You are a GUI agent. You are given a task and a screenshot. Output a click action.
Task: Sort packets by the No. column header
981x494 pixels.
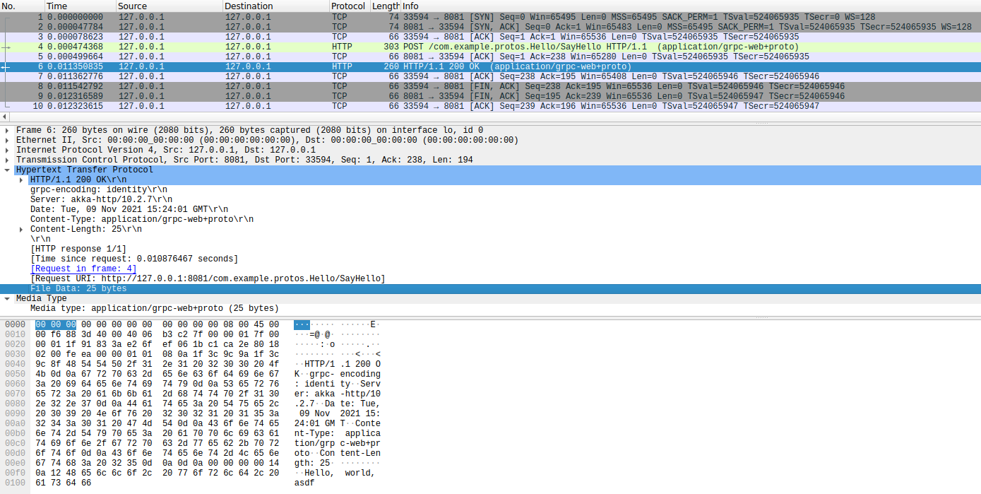[x=22, y=6]
